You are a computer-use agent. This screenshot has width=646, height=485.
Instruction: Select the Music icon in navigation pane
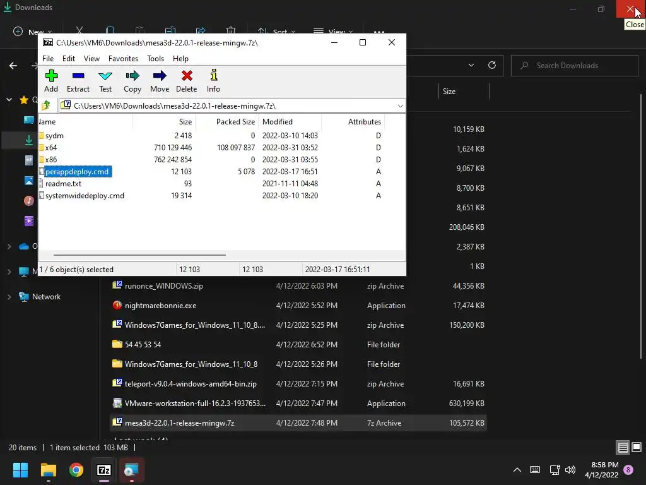29,201
